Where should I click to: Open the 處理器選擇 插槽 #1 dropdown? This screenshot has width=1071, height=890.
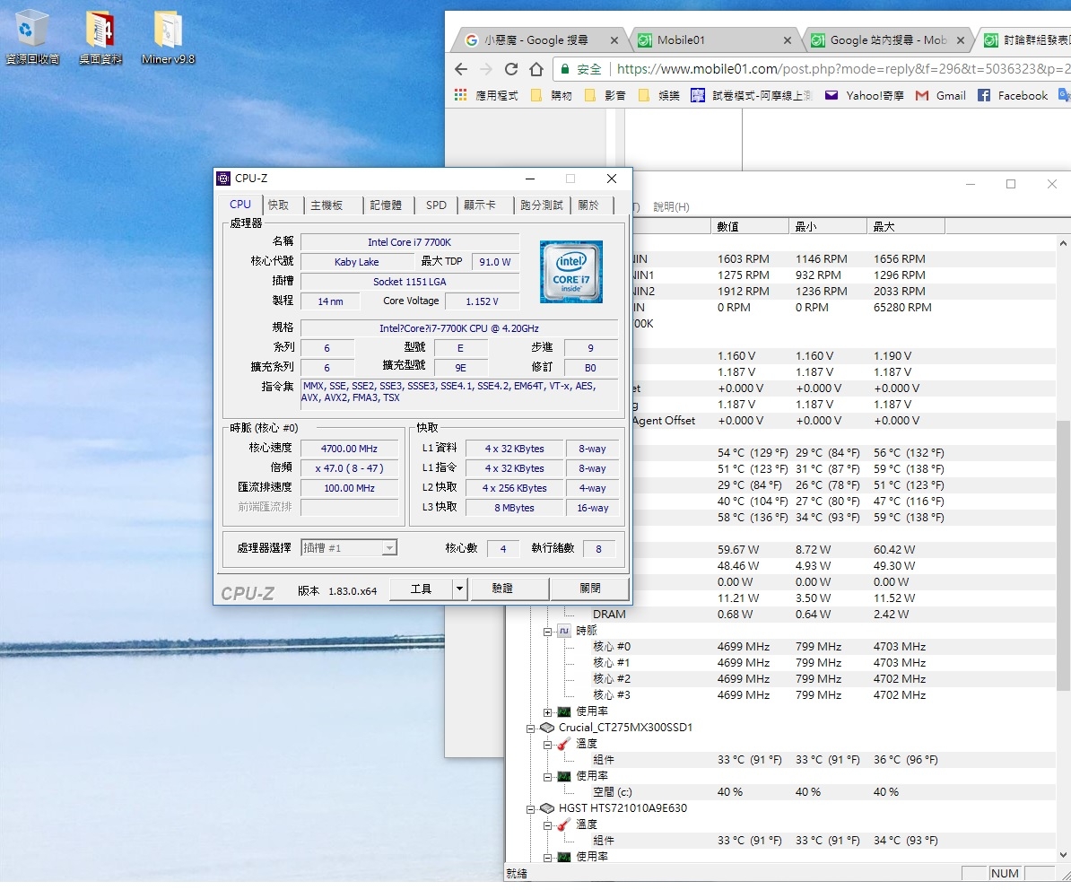pos(349,548)
